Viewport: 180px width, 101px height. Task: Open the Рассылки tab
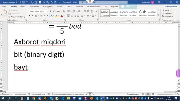pos(79,6)
